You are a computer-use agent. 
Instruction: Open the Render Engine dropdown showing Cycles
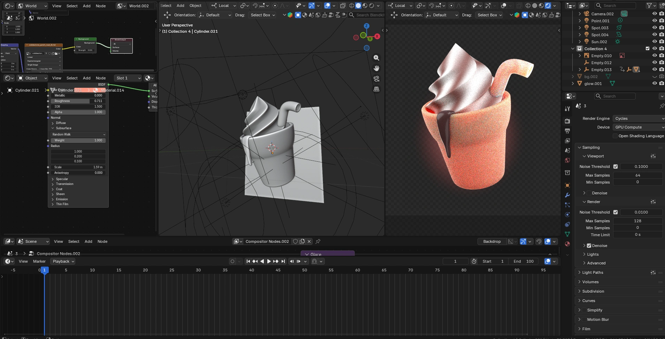639,118
